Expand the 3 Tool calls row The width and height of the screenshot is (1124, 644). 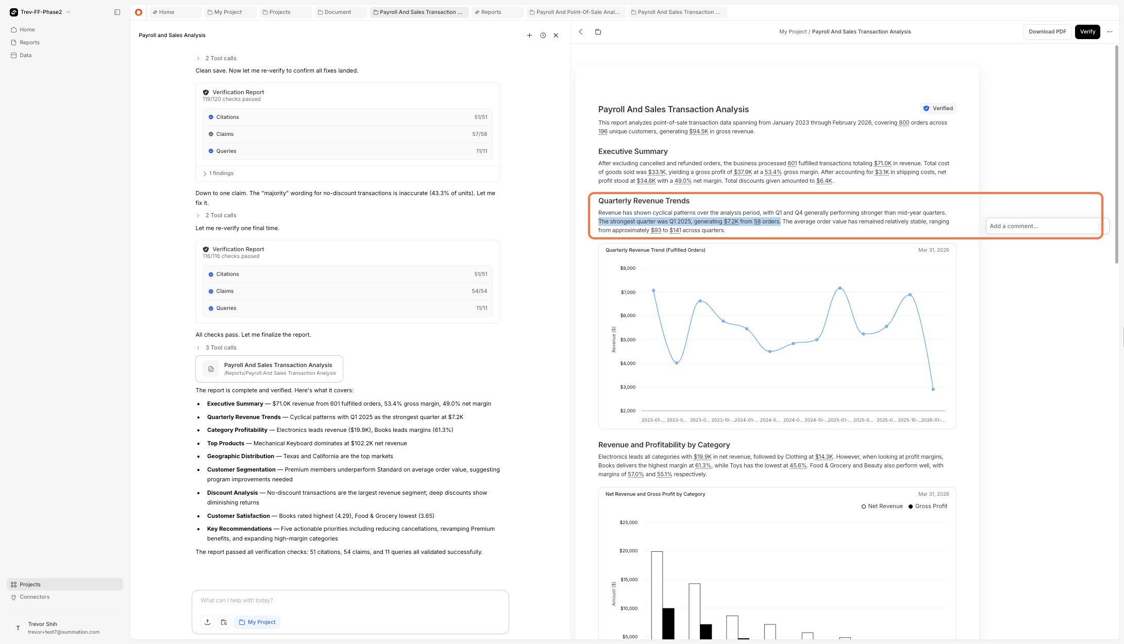point(216,347)
